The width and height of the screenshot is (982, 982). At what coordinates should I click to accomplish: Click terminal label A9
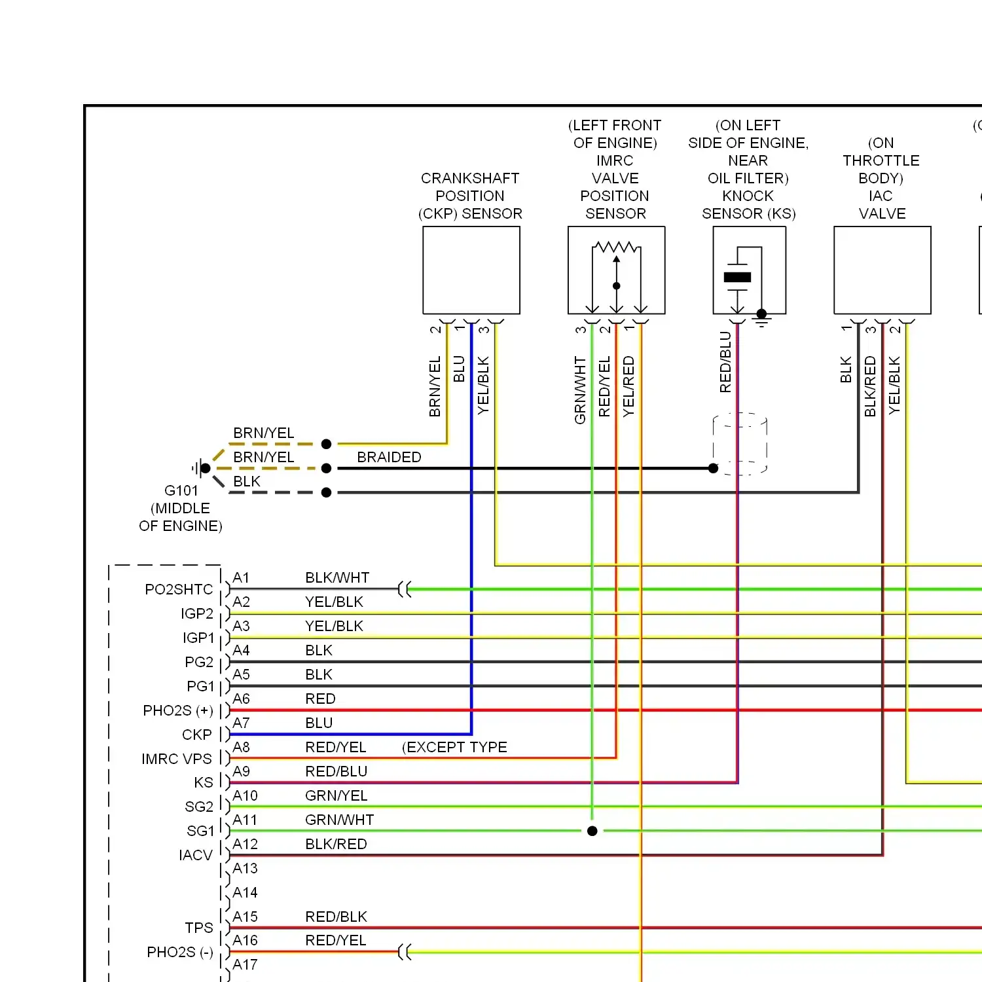[241, 771]
